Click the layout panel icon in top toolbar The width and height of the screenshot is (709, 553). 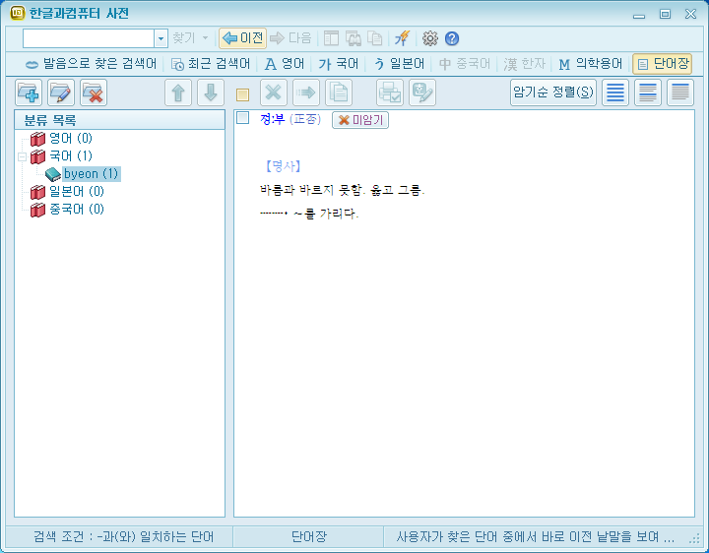[331, 38]
